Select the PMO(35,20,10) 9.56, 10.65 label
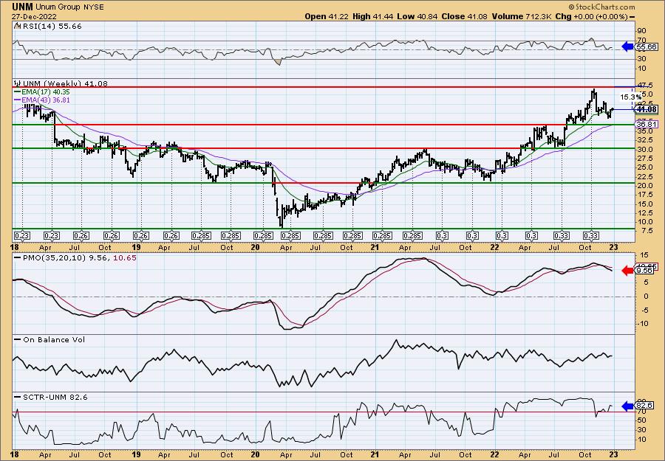Screen dimensions: 665x461 [75, 257]
